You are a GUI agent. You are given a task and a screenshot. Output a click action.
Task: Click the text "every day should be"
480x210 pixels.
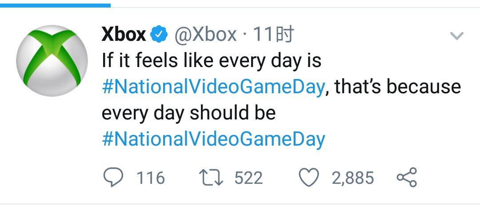click(188, 113)
